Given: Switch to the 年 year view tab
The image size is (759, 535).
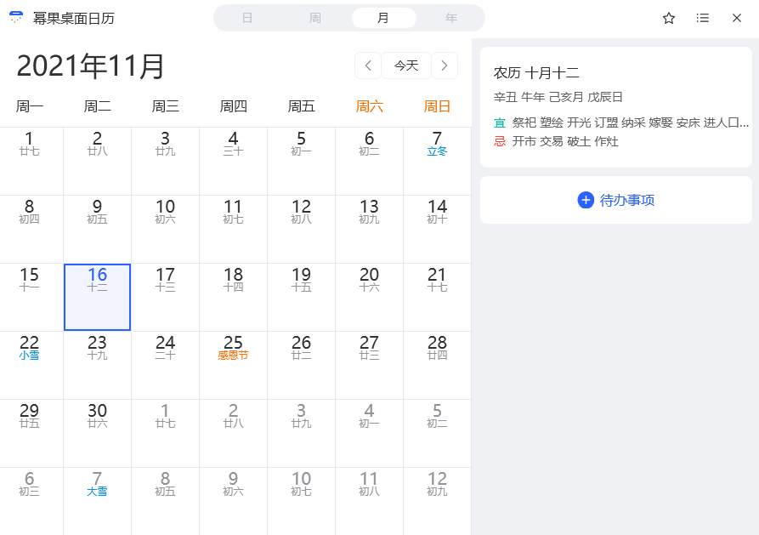Looking at the screenshot, I should (451, 18).
